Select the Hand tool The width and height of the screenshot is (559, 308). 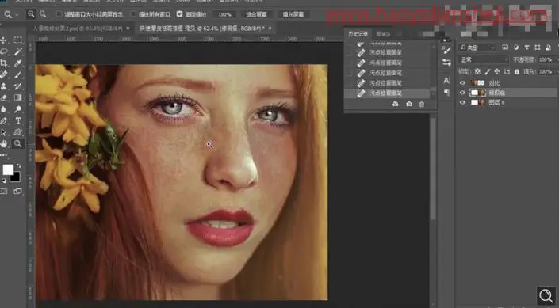click(x=4, y=144)
